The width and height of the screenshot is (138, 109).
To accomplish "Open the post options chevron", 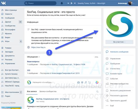I will pos(97,99).
